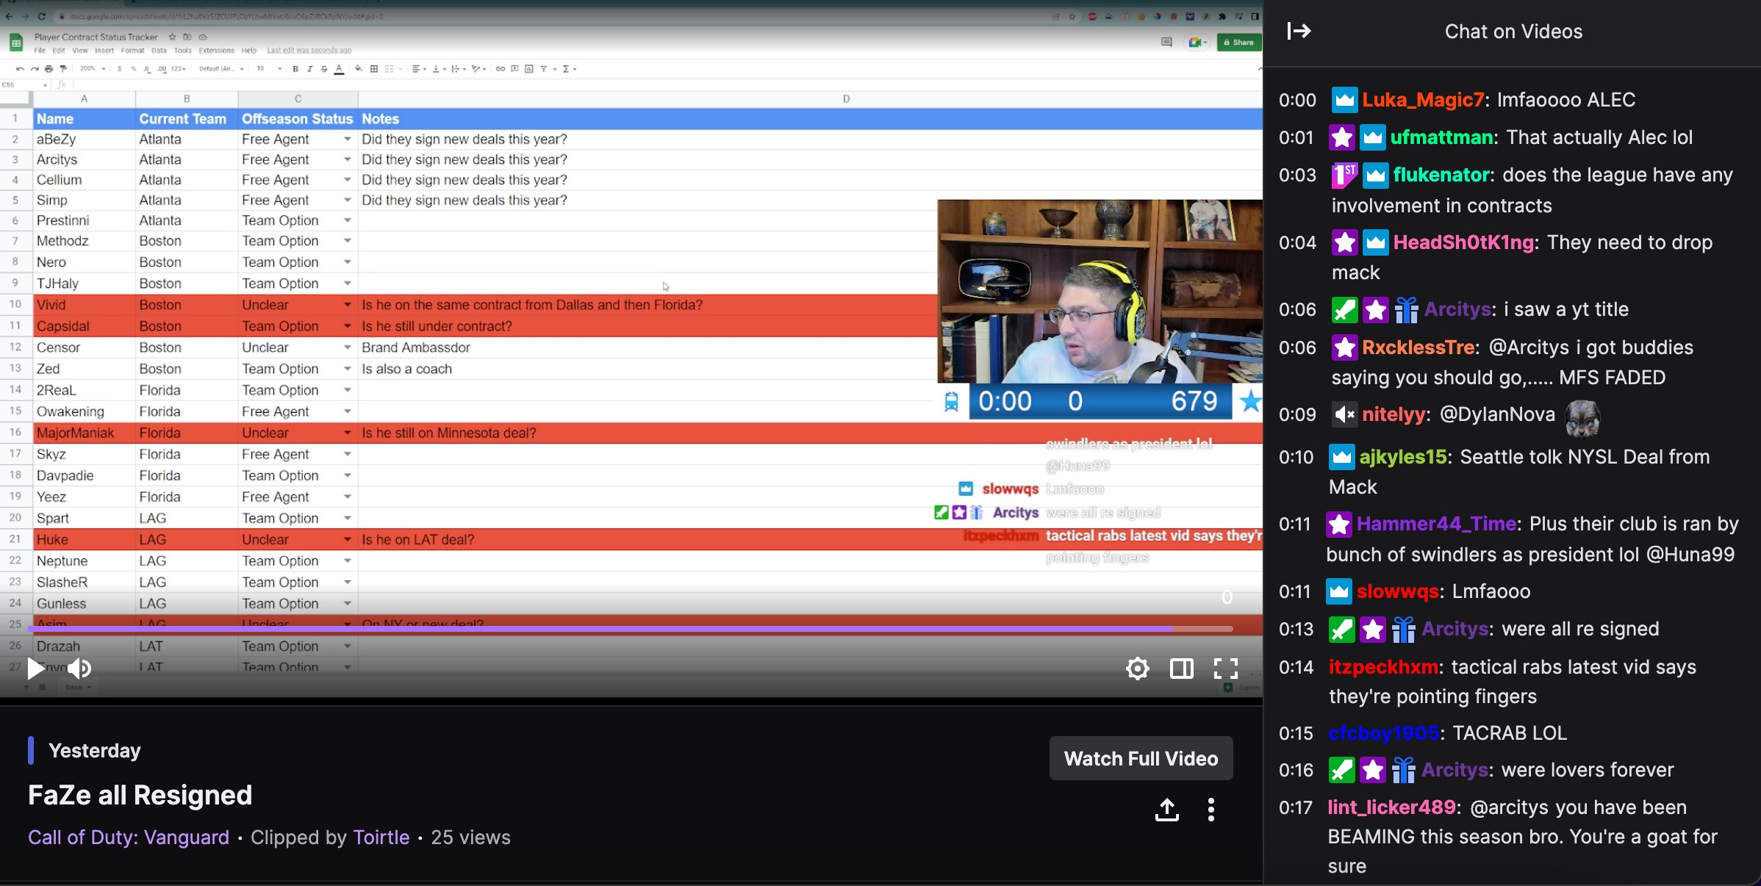Open the Sheets Format menu
The height and width of the screenshot is (886, 1761).
(x=133, y=51)
